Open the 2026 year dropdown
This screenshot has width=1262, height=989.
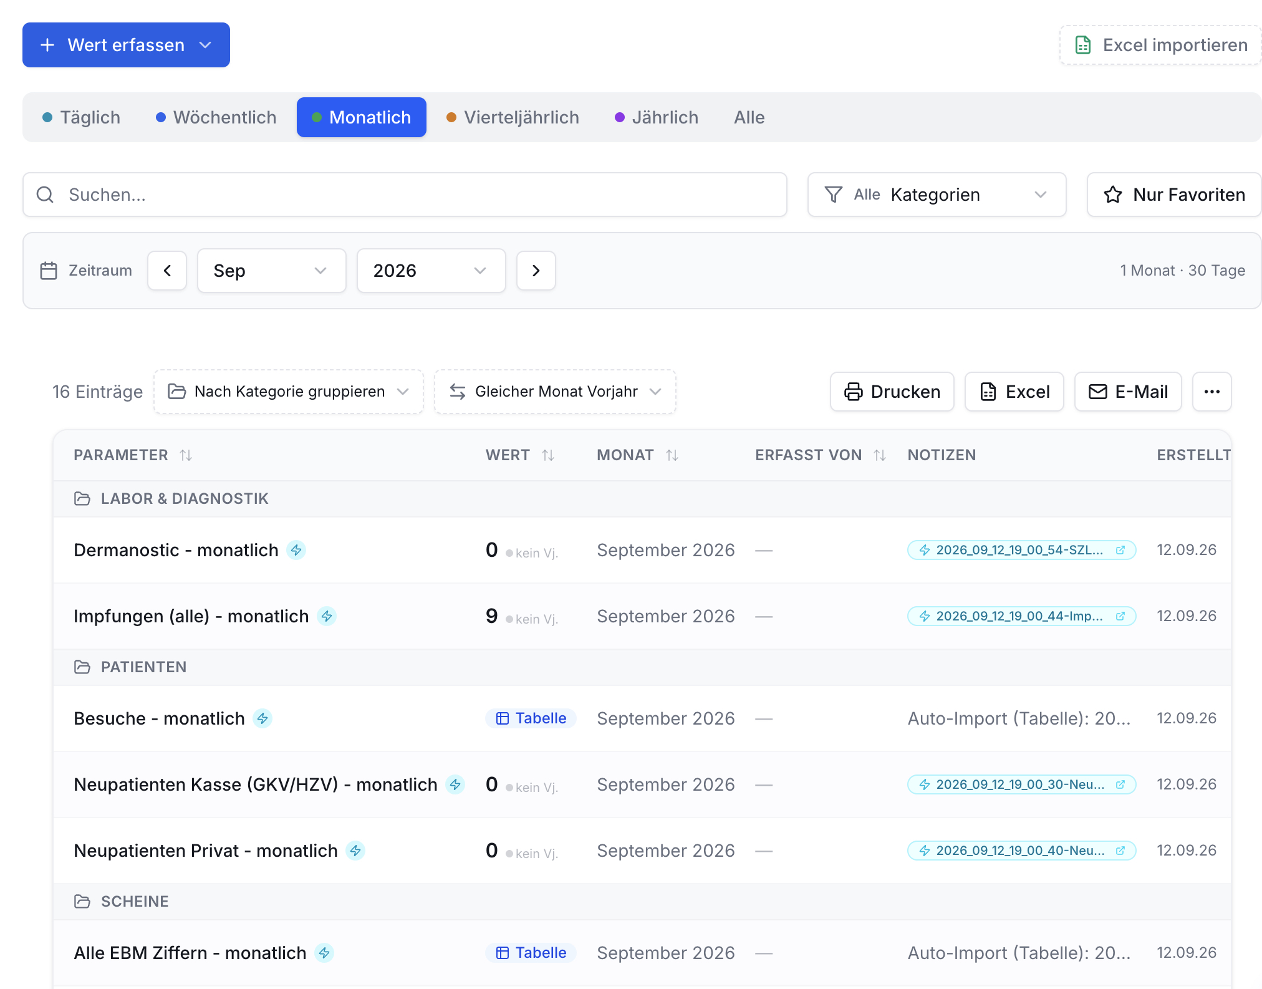click(431, 271)
